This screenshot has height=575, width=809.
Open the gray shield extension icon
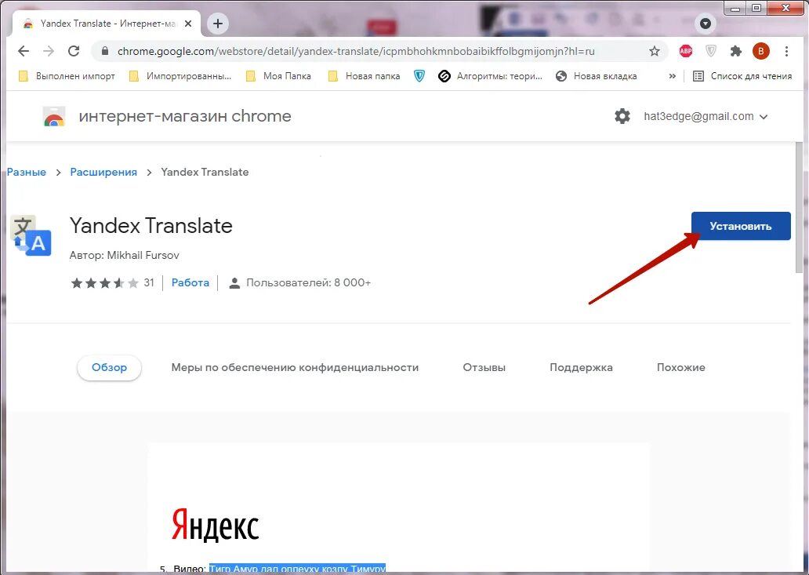point(711,50)
